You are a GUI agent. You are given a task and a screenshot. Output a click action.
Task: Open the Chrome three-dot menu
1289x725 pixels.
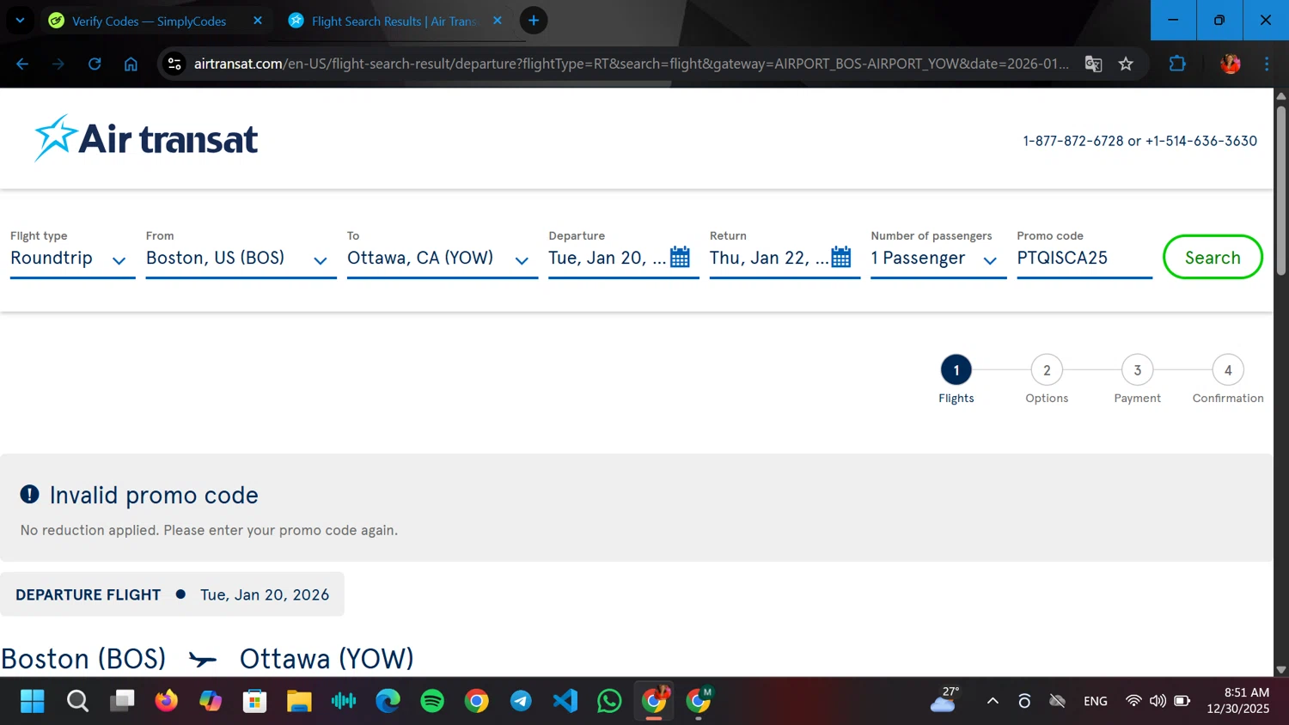click(1267, 64)
